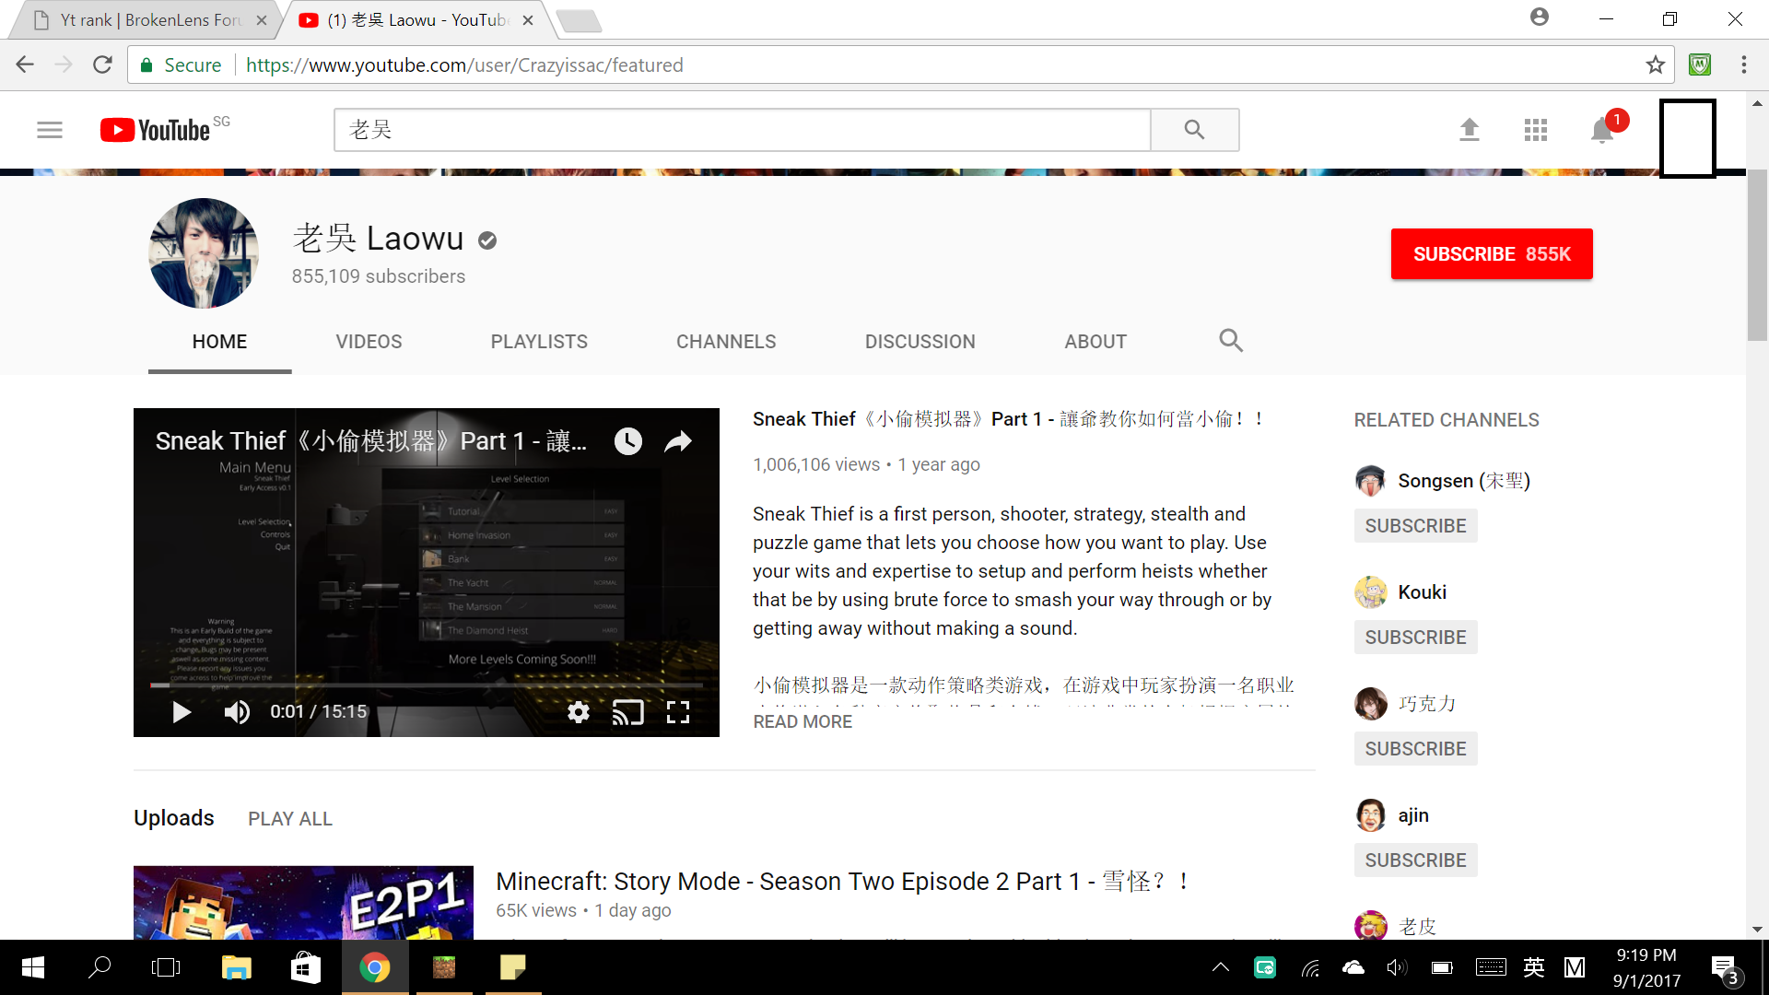This screenshot has width=1769, height=995.
Task: Subscribe to Kouki channel
Action: (x=1415, y=638)
